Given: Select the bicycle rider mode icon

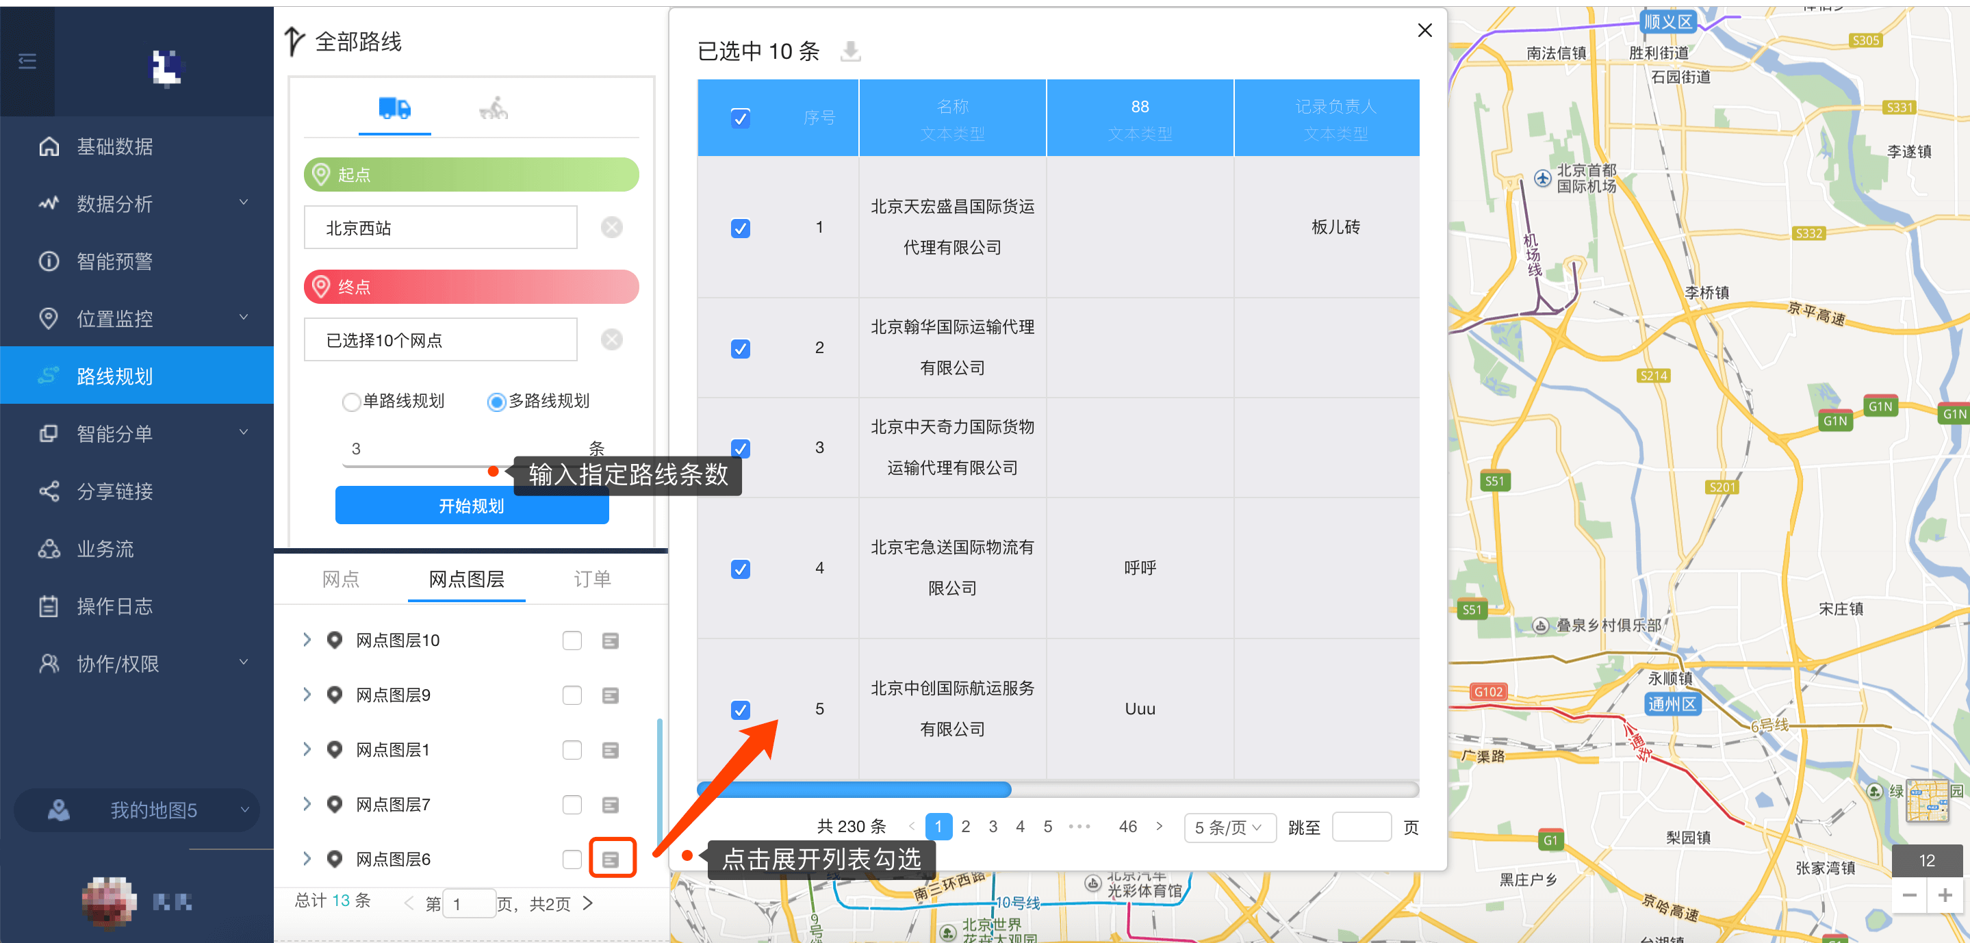Looking at the screenshot, I should tap(494, 109).
